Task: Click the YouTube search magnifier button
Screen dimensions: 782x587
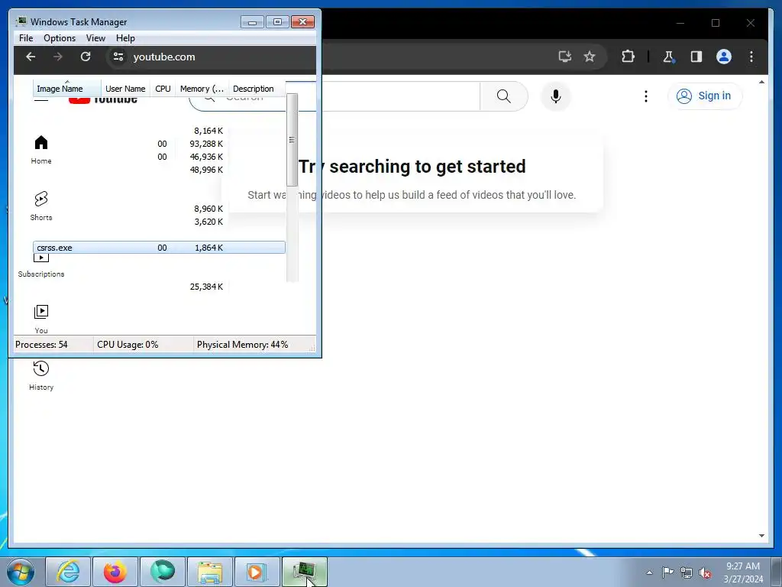Action: point(504,96)
